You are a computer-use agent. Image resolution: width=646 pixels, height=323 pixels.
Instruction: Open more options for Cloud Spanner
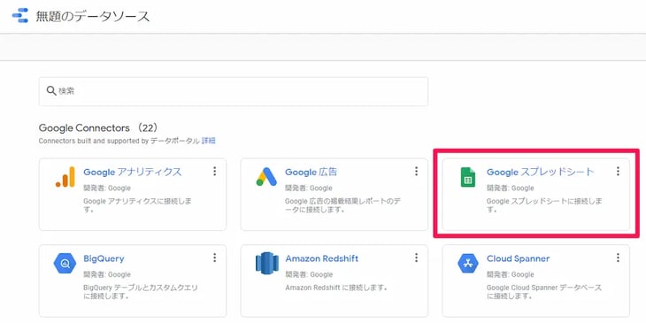(618, 258)
